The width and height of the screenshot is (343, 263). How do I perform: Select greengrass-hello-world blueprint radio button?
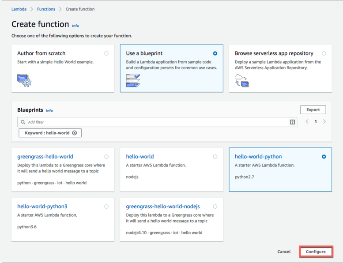pyautogui.click(x=106, y=157)
